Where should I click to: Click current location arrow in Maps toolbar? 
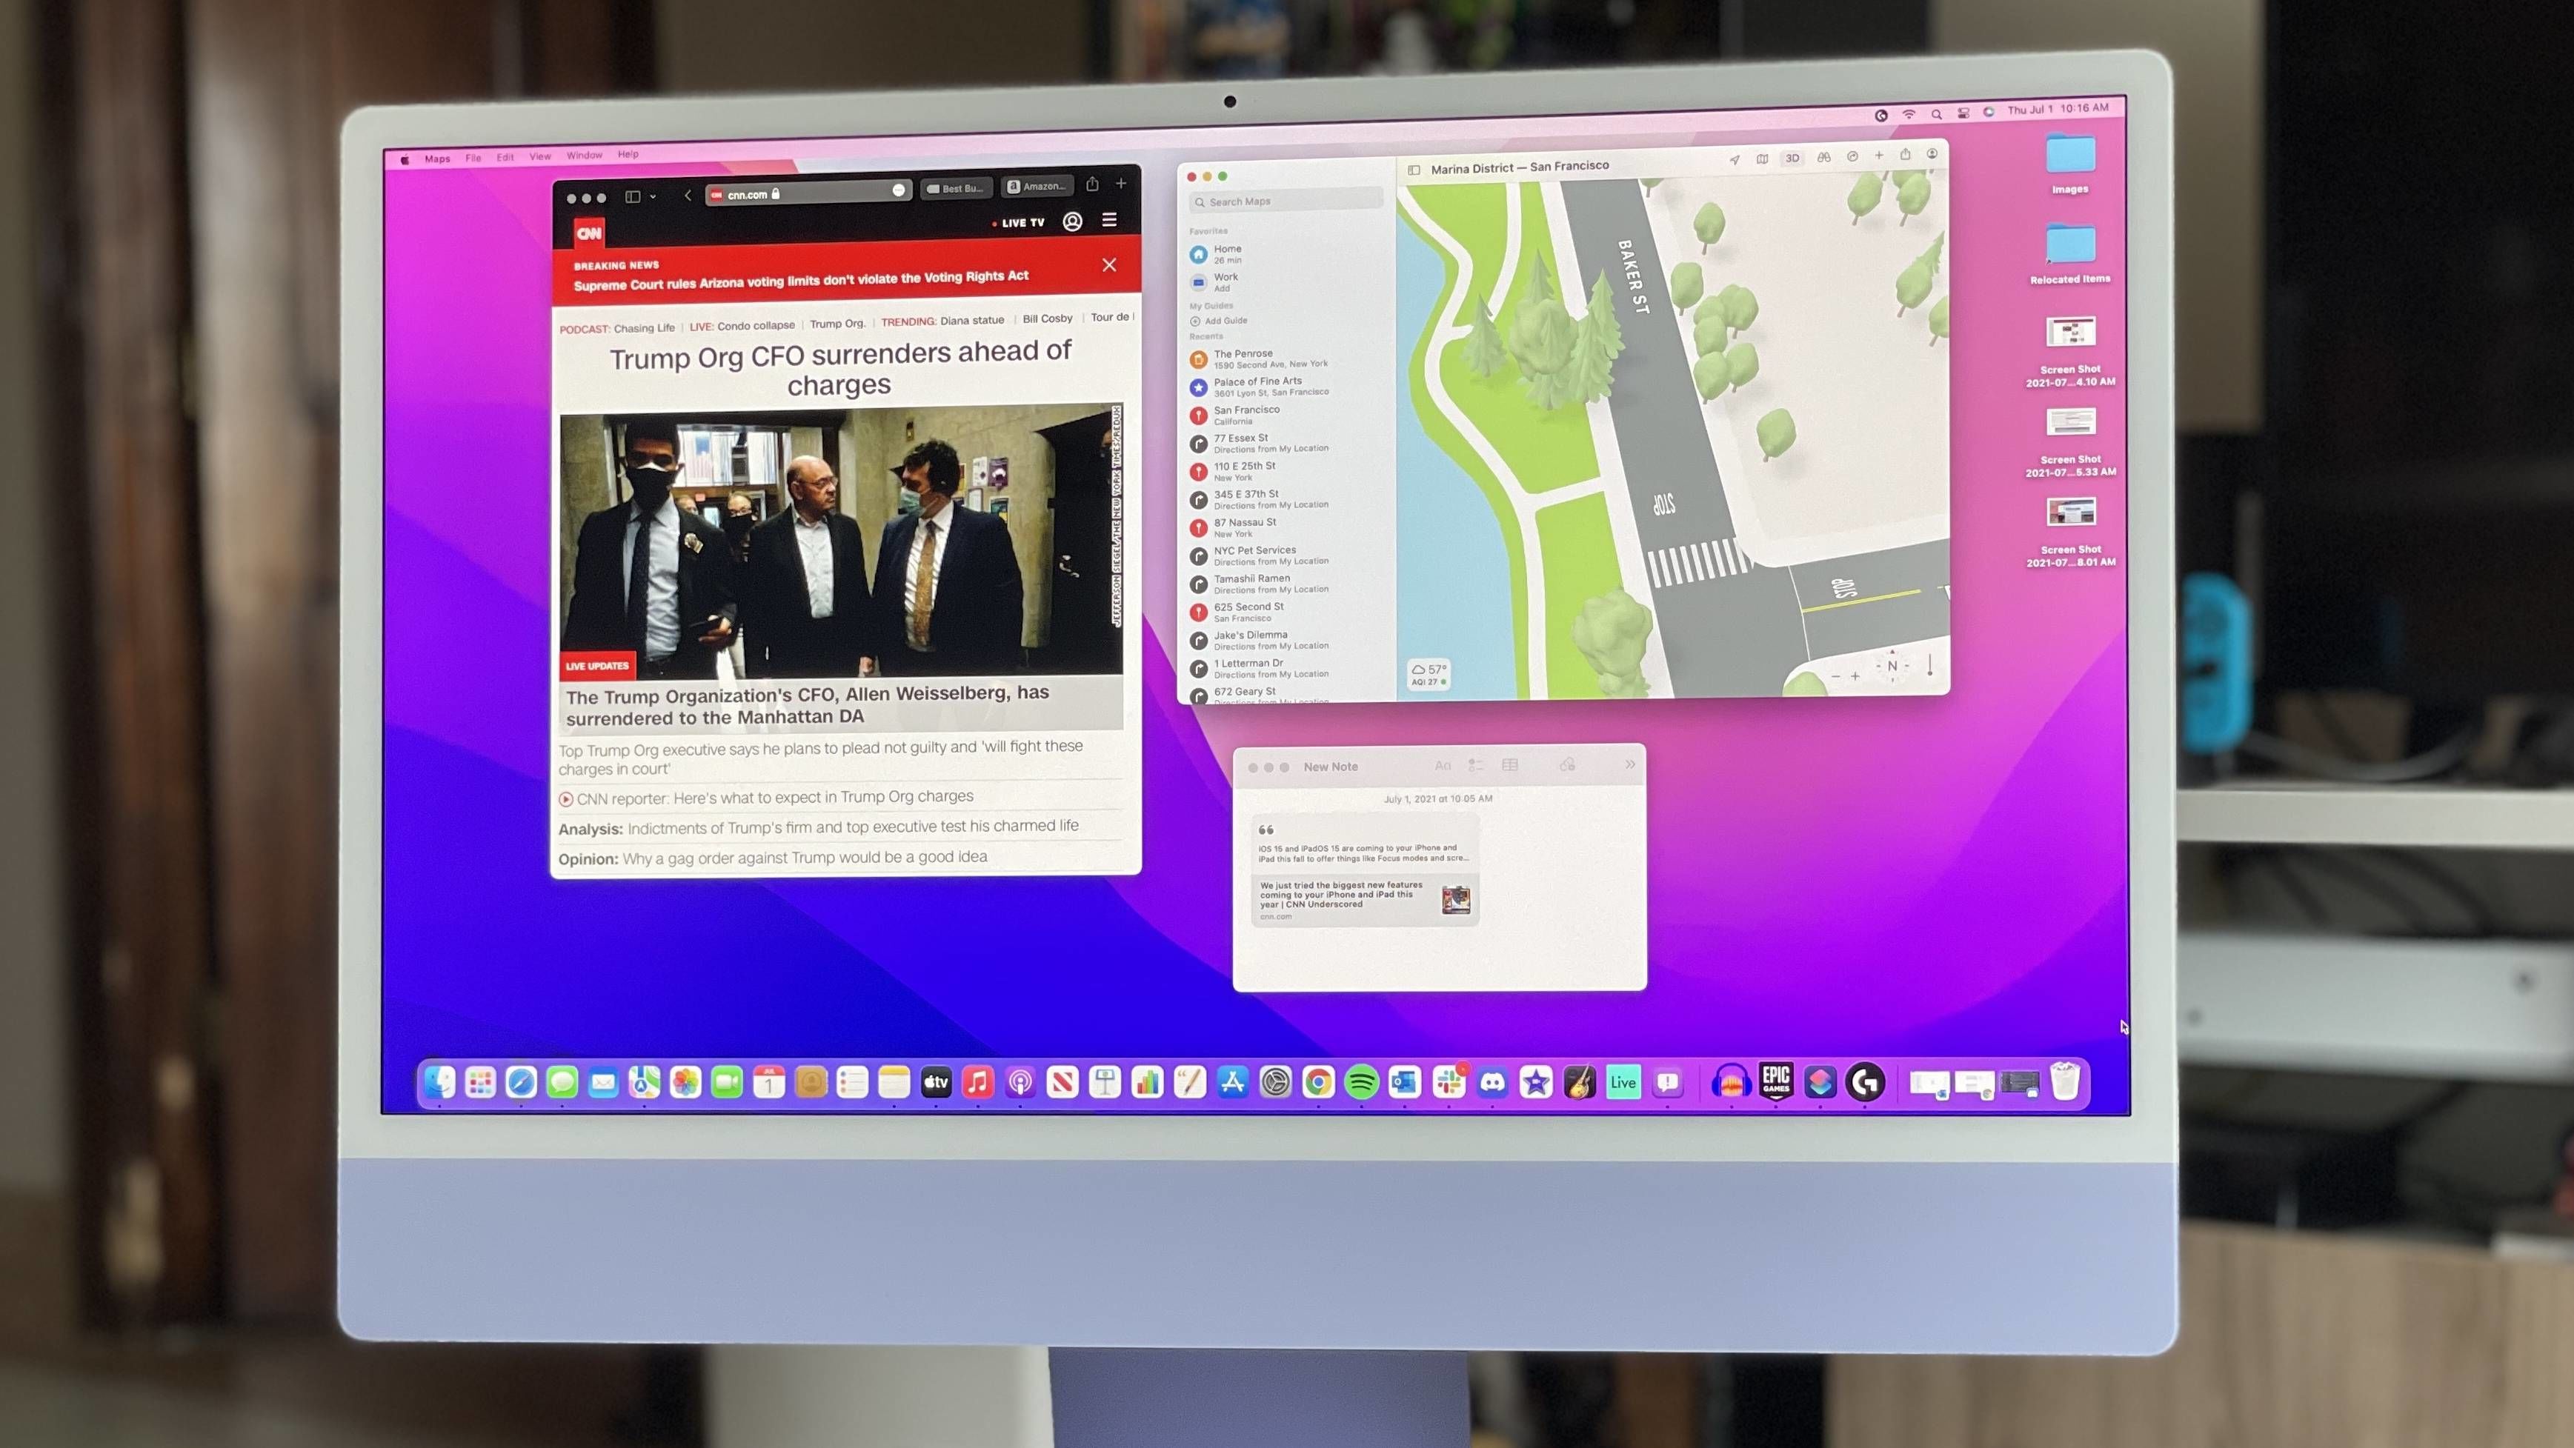pos(1735,160)
